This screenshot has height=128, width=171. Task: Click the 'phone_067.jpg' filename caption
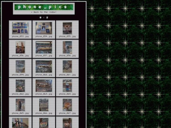click(x=67, y=113)
